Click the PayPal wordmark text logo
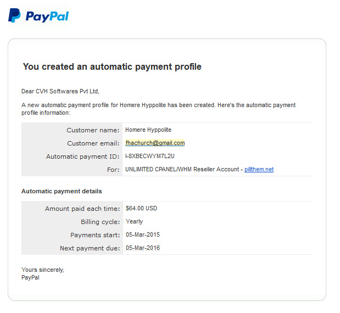 pos(47,16)
